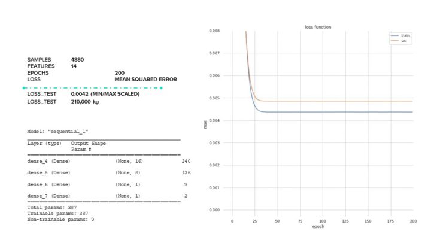Click the 'Total params: 387' line
The height and width of the screenshot is (246, 437).
pos(52,208)
